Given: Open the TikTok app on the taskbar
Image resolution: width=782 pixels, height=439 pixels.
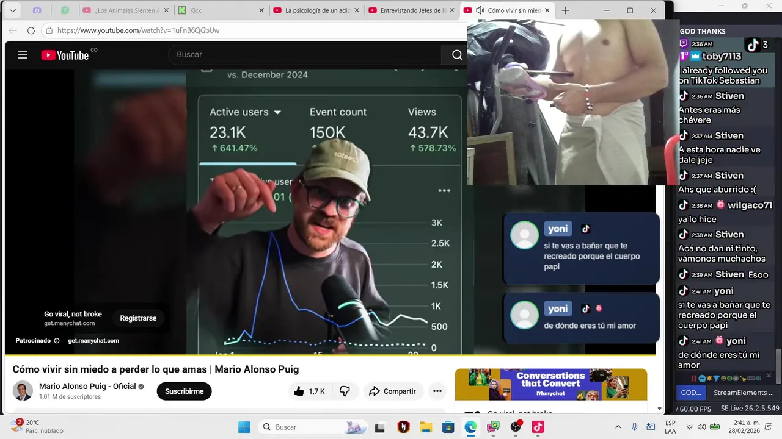Looking at the screenshot, I should coord(538,427).
